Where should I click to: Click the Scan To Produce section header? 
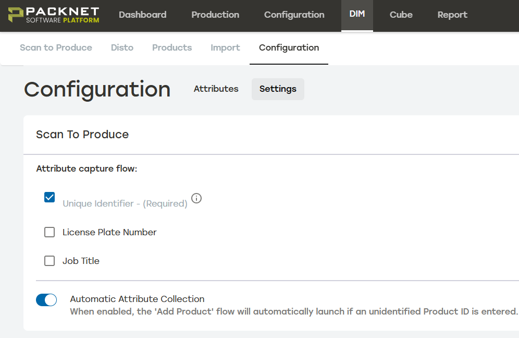[x=82, y=134]
